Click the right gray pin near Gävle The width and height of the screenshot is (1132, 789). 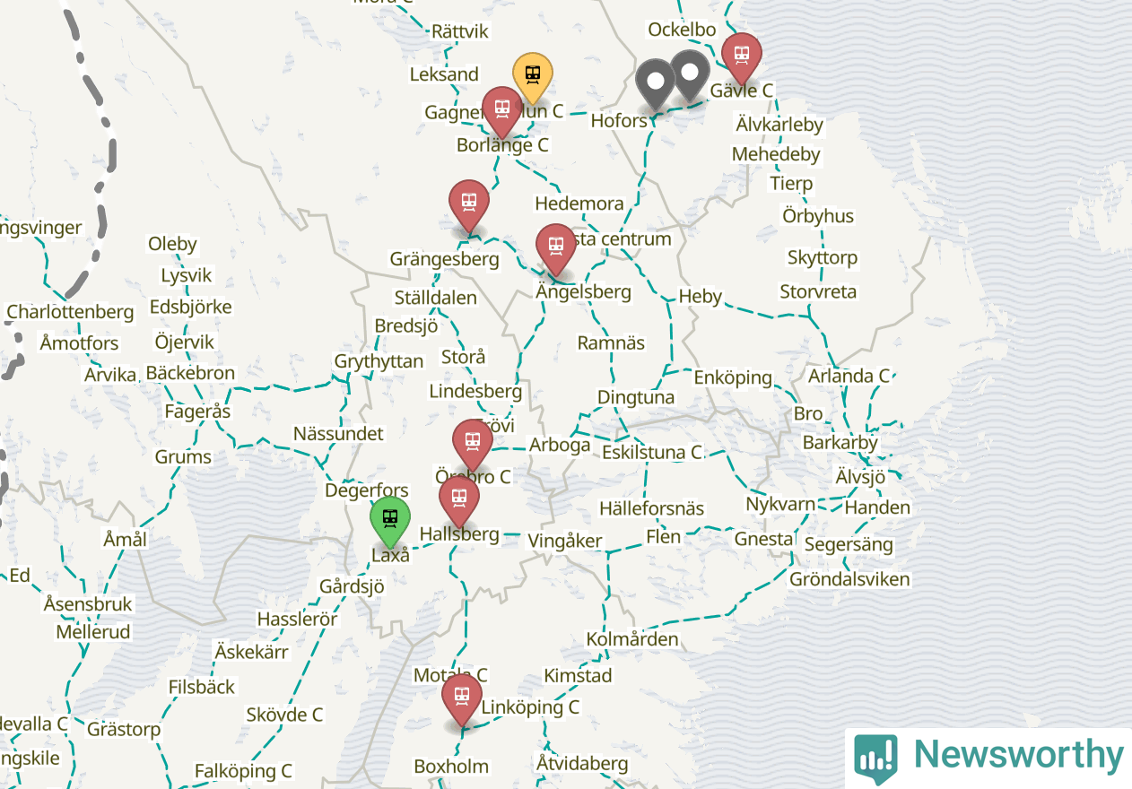click(690, 75)
